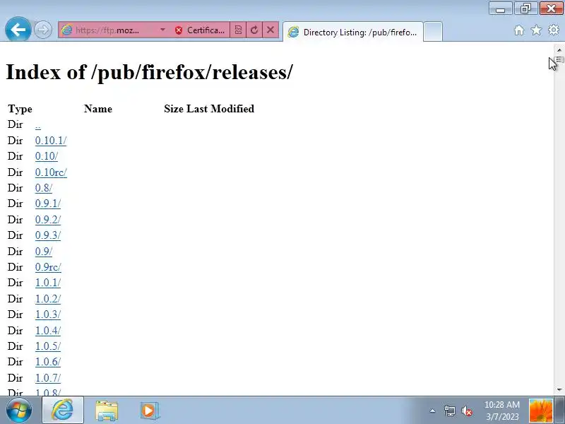
Task: Show hidden tray icons arrow
Action: [433, 411]
